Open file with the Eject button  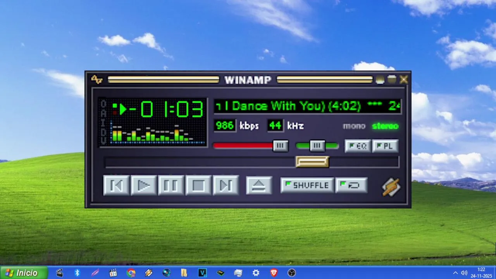[x=259, y=186]
